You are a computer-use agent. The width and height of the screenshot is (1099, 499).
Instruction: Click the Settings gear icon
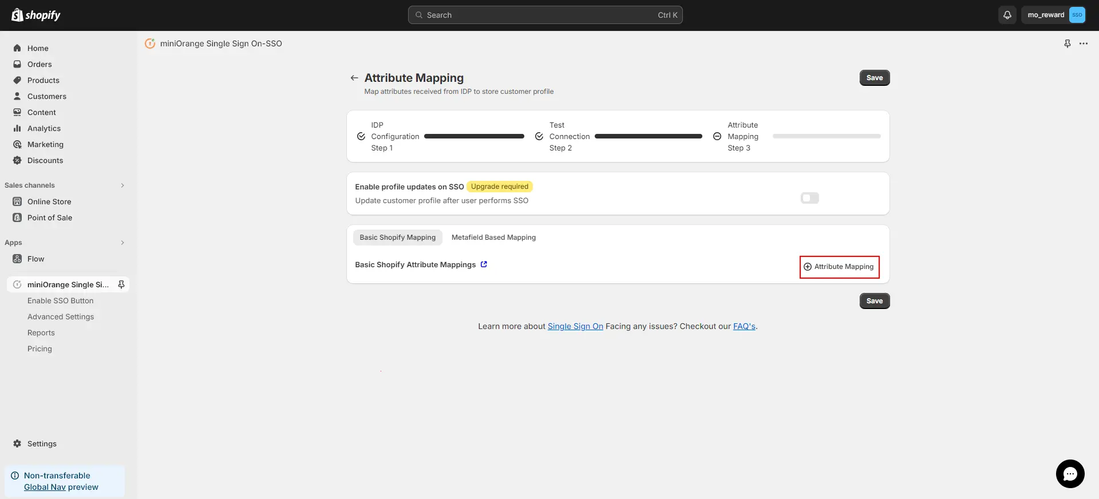(17, 443)
